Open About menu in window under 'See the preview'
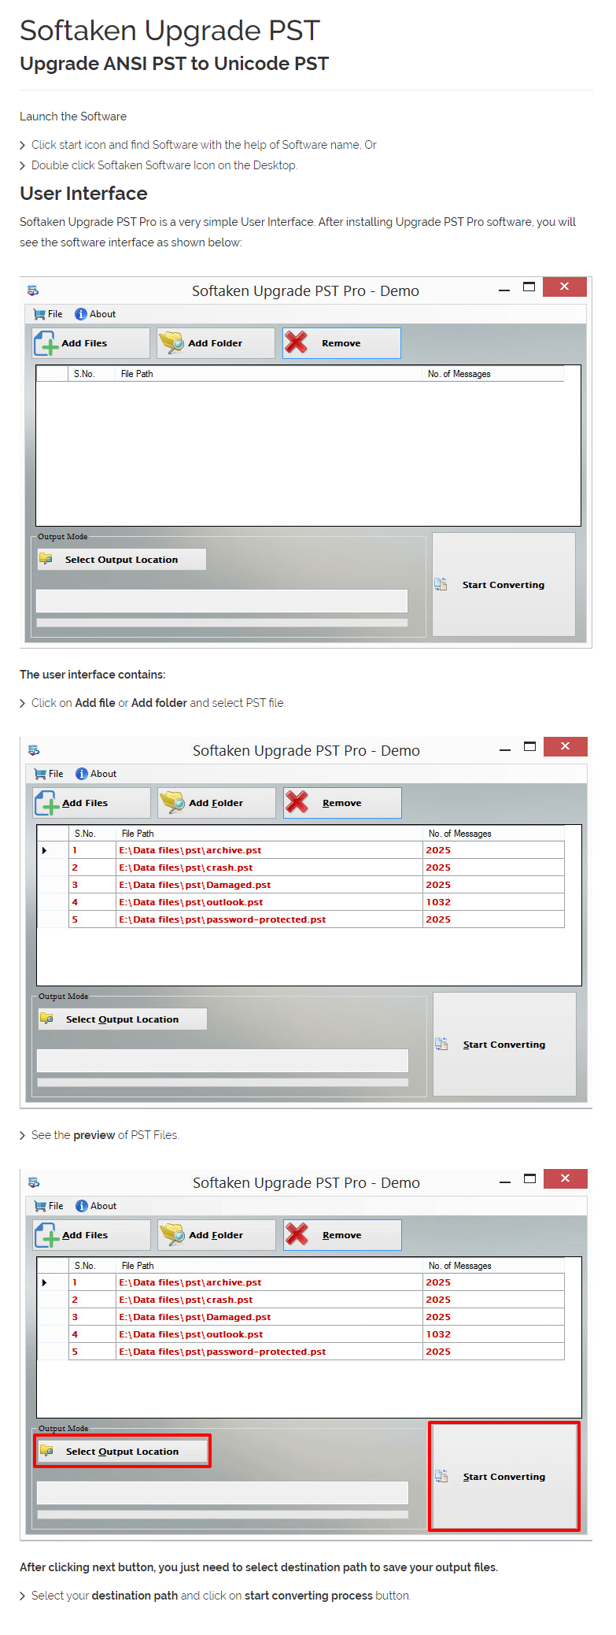The height and width of the screenshot is (1635, 616). [96, 1206]
